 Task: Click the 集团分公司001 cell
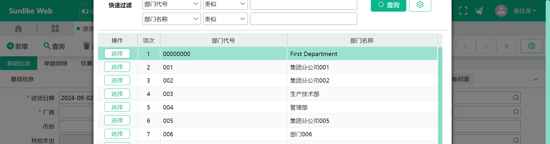[362, 67]
